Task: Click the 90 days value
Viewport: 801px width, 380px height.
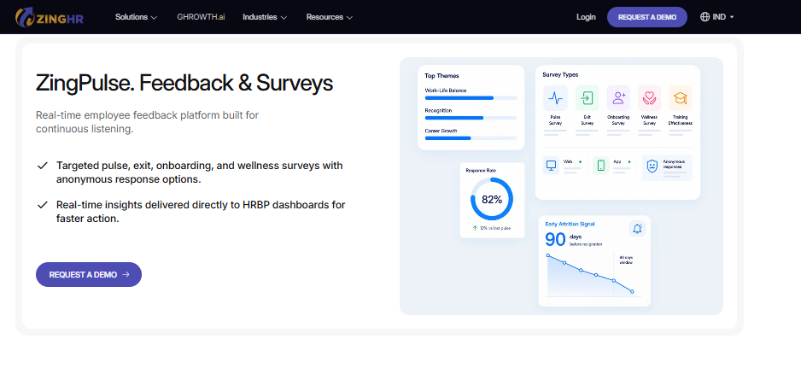Action: pos(555,240)
